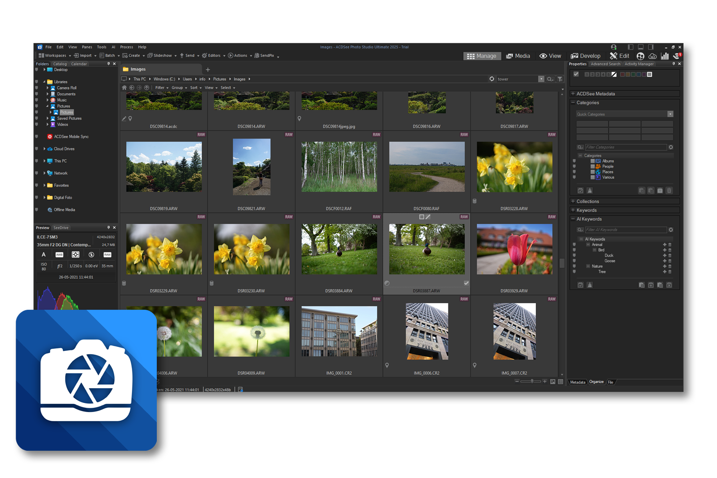The height and width of the screenshot is (478, 717).
Task: Open the Quick Categories dropdown
Action: (x=670, y=114)
